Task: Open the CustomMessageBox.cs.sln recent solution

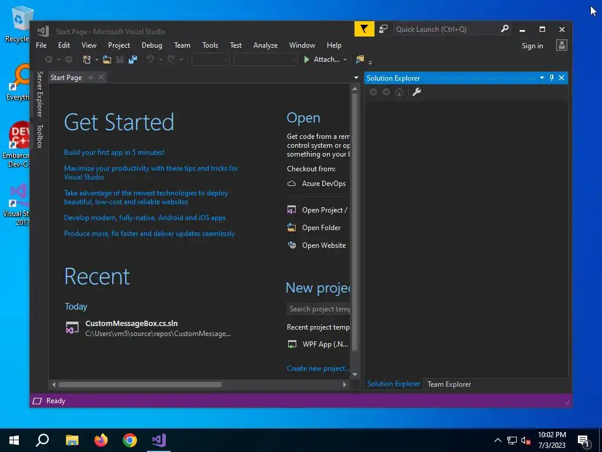Action: click(148, 328)
